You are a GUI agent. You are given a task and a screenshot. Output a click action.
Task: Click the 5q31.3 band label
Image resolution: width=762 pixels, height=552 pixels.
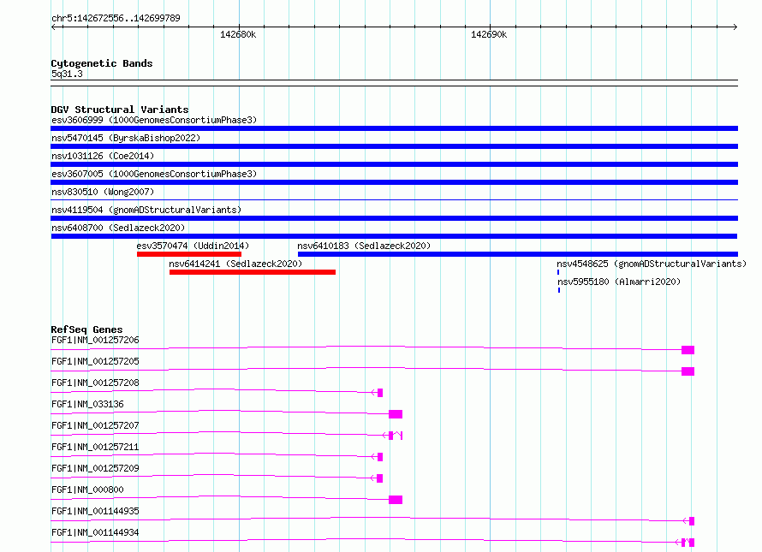point(67,74)
